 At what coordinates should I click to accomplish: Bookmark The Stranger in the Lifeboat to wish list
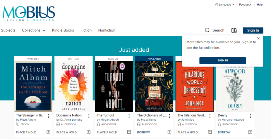tap(48, 132)
